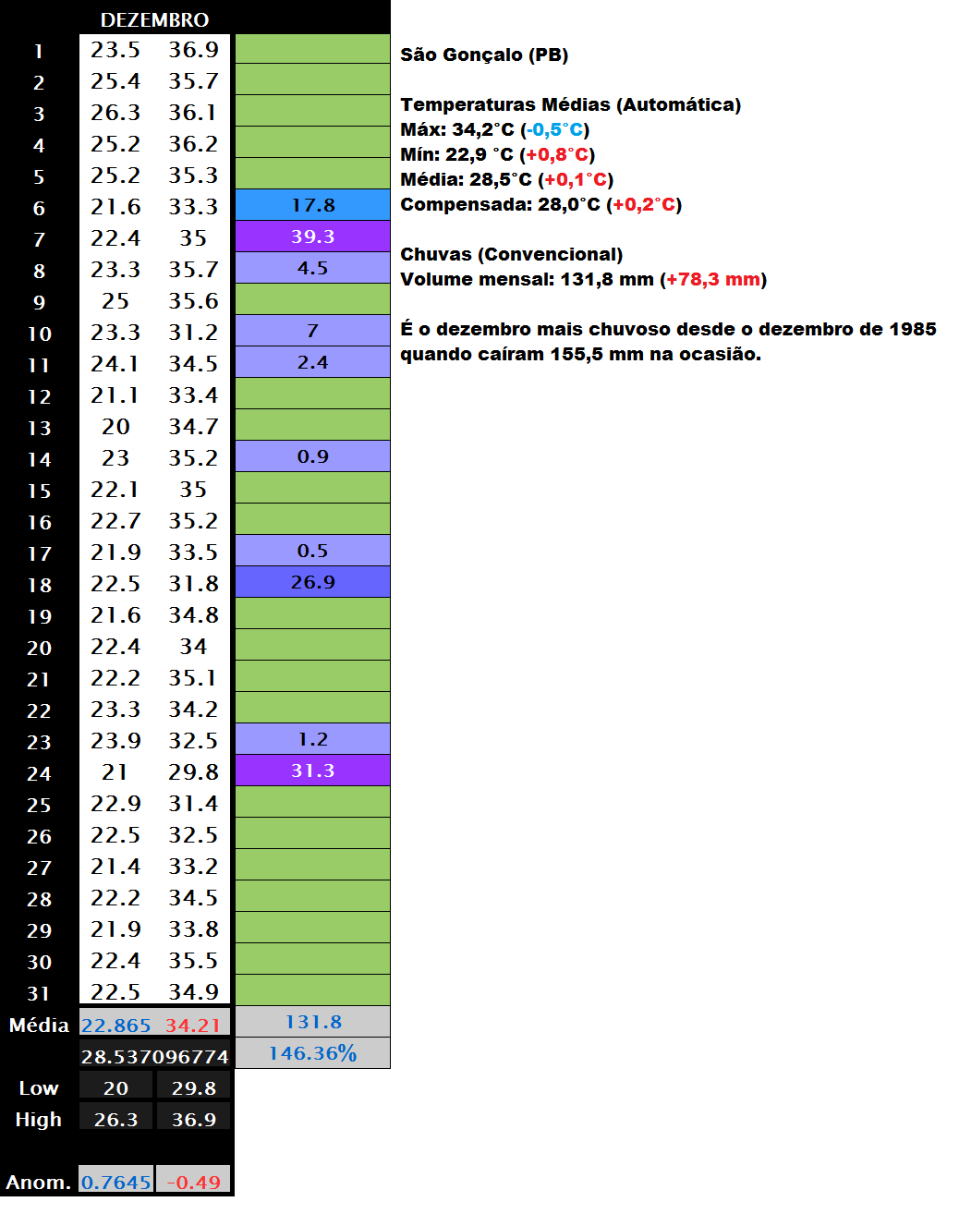The image size is (959, 1214).
Task: Select the 36.9 maximum on day 1
Action: pos(193,49)
